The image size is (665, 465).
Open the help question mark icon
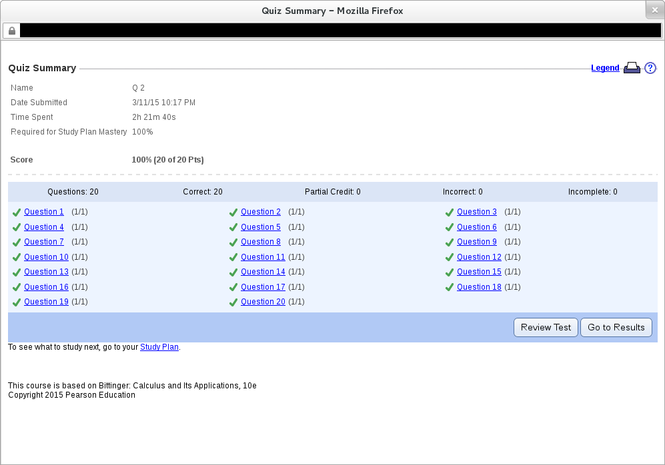point(650,68)
